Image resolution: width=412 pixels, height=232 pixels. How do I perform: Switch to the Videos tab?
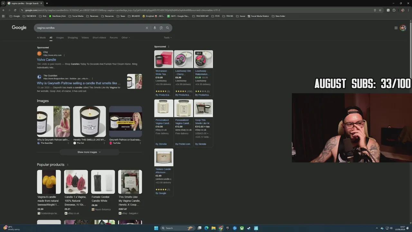[85, 37]
